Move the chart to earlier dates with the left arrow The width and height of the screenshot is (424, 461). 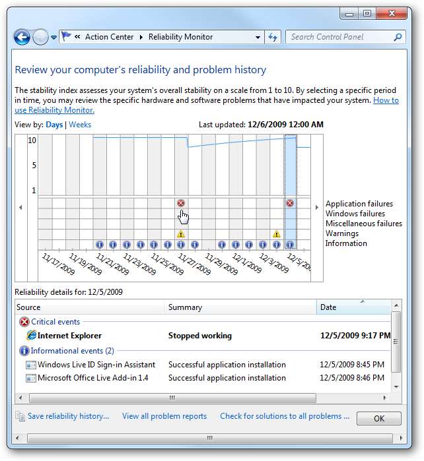pos(20,208)
